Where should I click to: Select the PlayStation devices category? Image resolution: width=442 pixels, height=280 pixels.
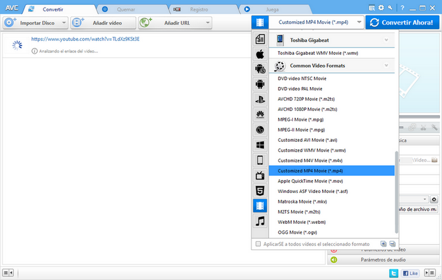coord(260,100)
